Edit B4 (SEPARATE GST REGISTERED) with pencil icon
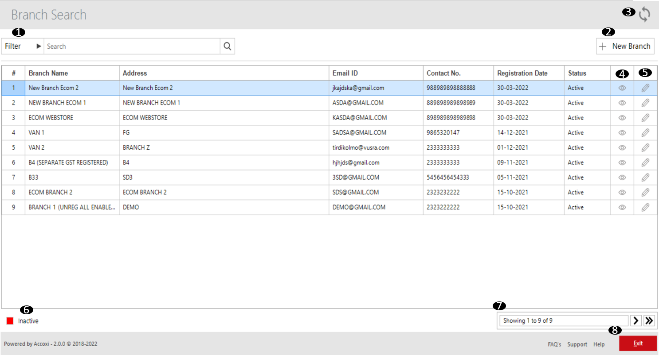659x355 pixels. point(645,162)
